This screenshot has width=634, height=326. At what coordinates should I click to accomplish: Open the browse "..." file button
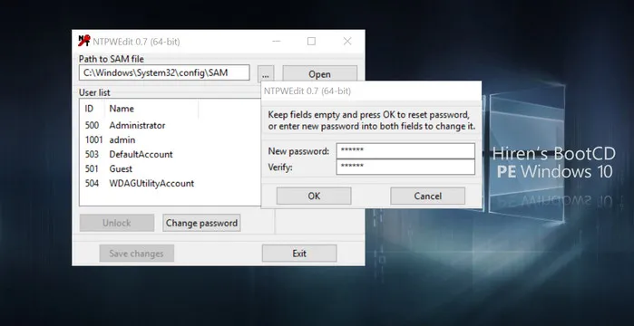click(266, 74)
